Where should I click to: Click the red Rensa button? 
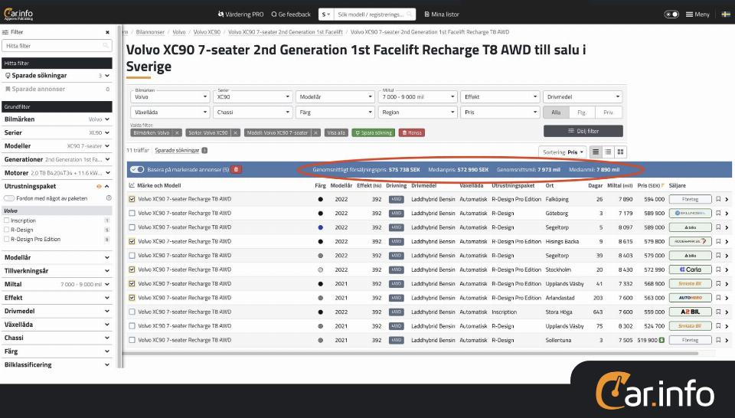412,133
